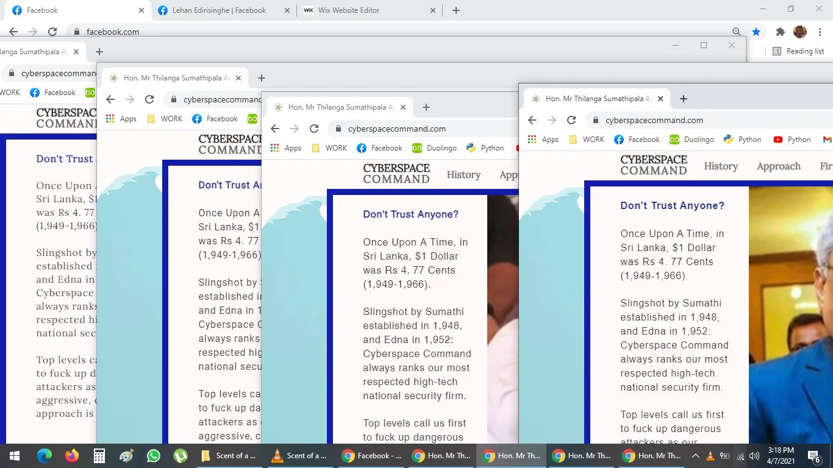The image size is (833, 468).
Task: Close the tab in the leftmost cyberspacecommand window
Action: point(76,52)
